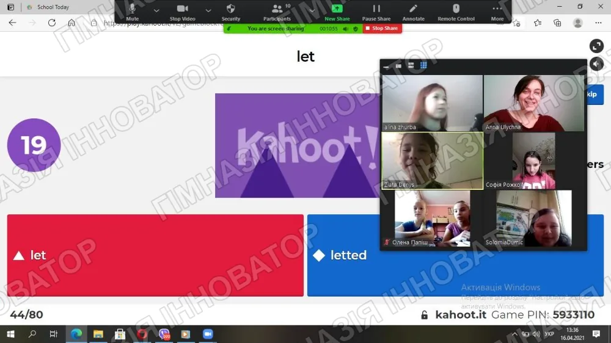Open Remote Control options

[x=456, y=12]
